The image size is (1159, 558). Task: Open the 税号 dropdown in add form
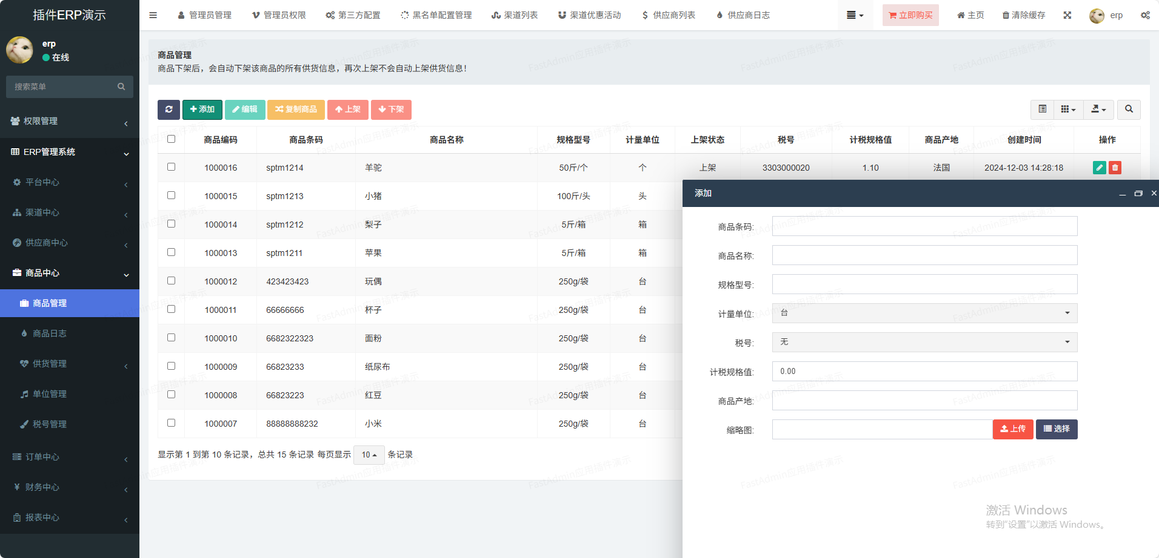924,342
